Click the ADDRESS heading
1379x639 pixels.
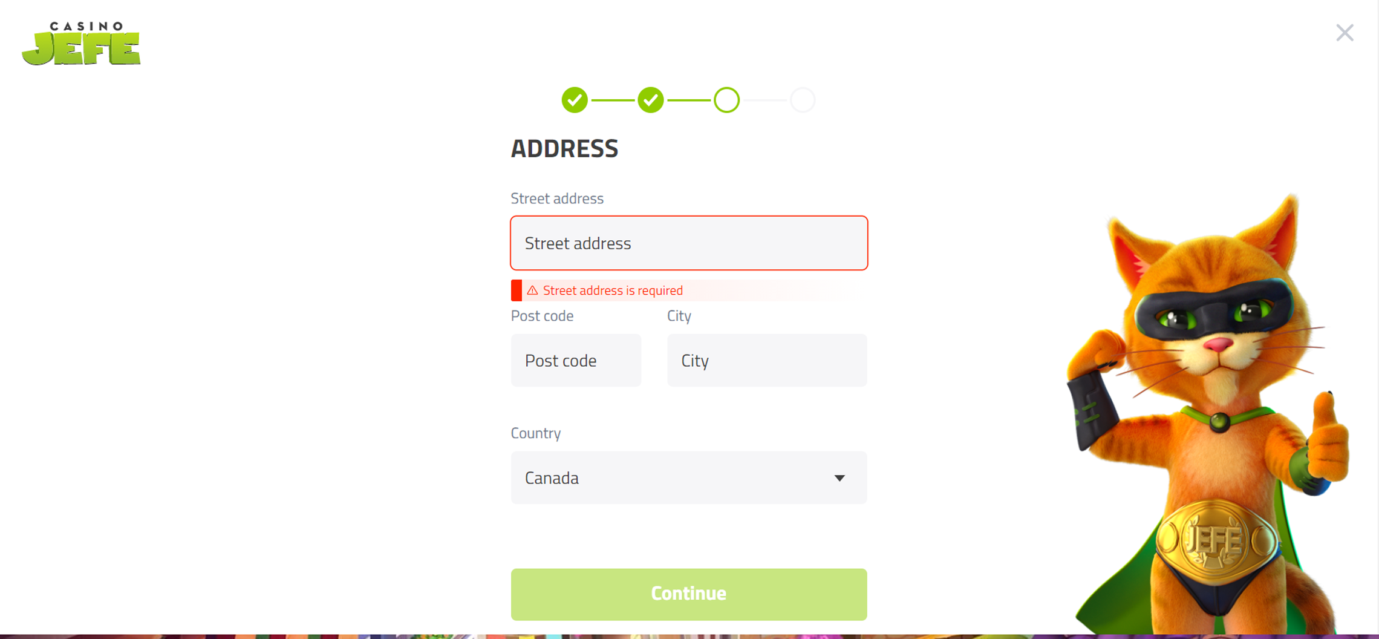[x=564, y=148]
